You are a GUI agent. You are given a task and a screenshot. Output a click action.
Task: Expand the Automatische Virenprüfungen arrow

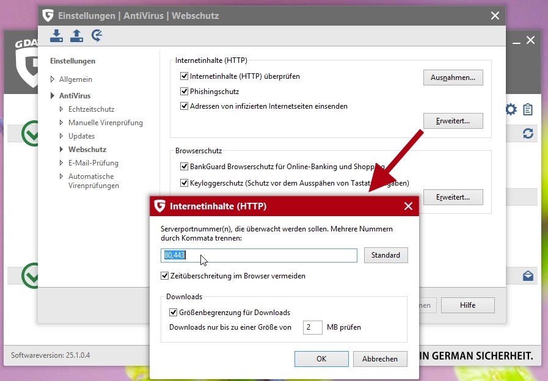pyautogui.click(x=62, y=176)
